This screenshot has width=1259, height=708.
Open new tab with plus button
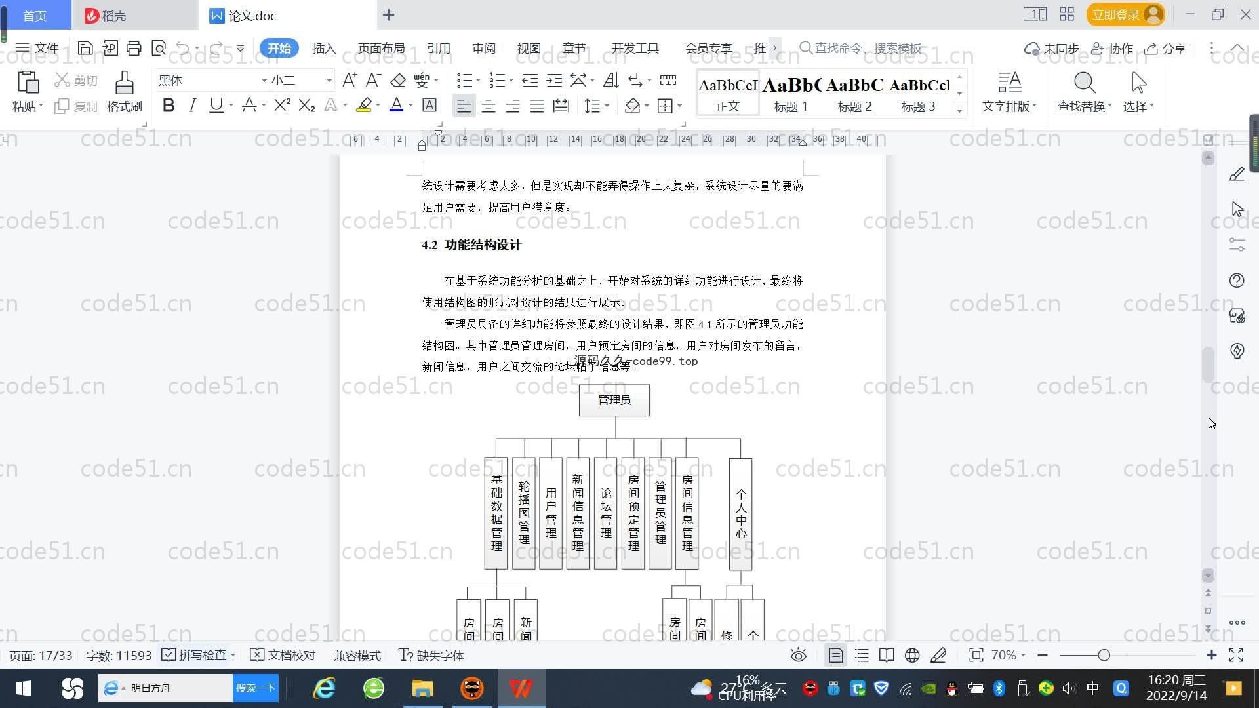(x=388, y=14)
